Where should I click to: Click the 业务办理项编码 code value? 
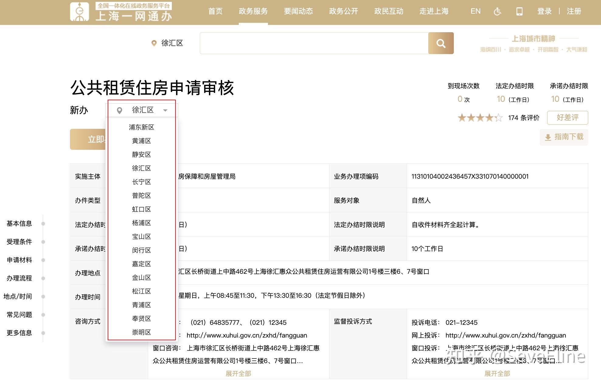pos(470,176)
